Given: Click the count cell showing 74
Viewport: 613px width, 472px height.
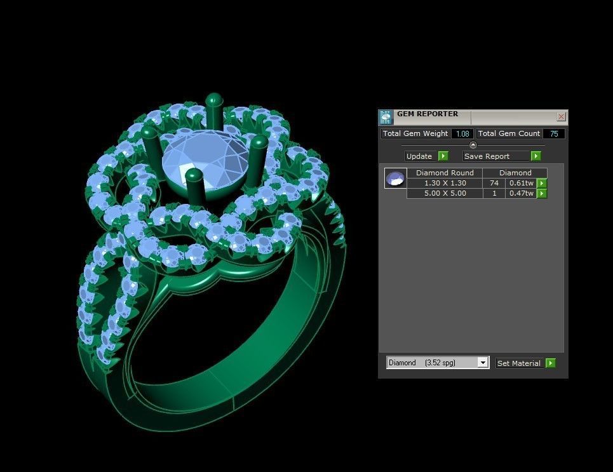Looking at the screenshot, I should click(x=494, y=183).
